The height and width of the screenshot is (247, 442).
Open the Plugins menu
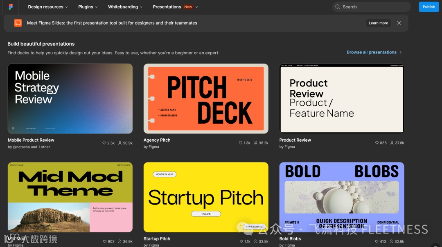tap(88, 7)
